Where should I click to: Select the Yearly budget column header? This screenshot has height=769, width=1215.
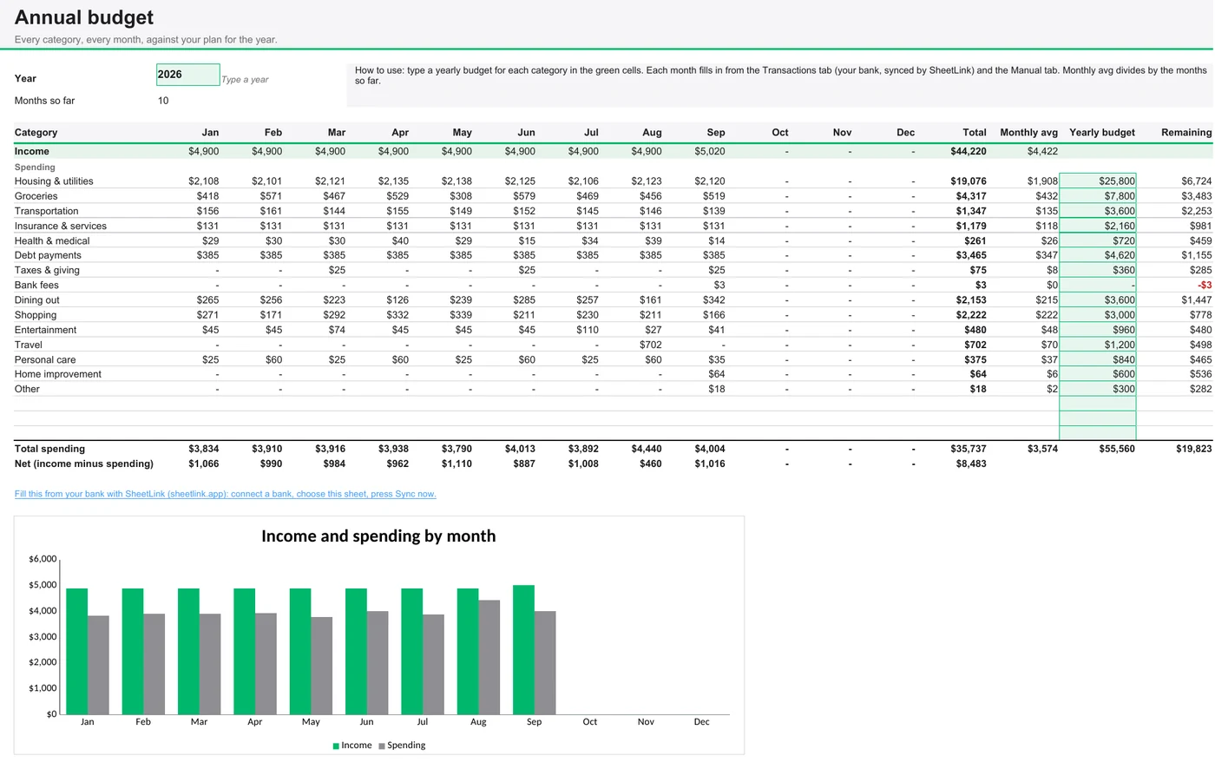(x=1102, y=133)
